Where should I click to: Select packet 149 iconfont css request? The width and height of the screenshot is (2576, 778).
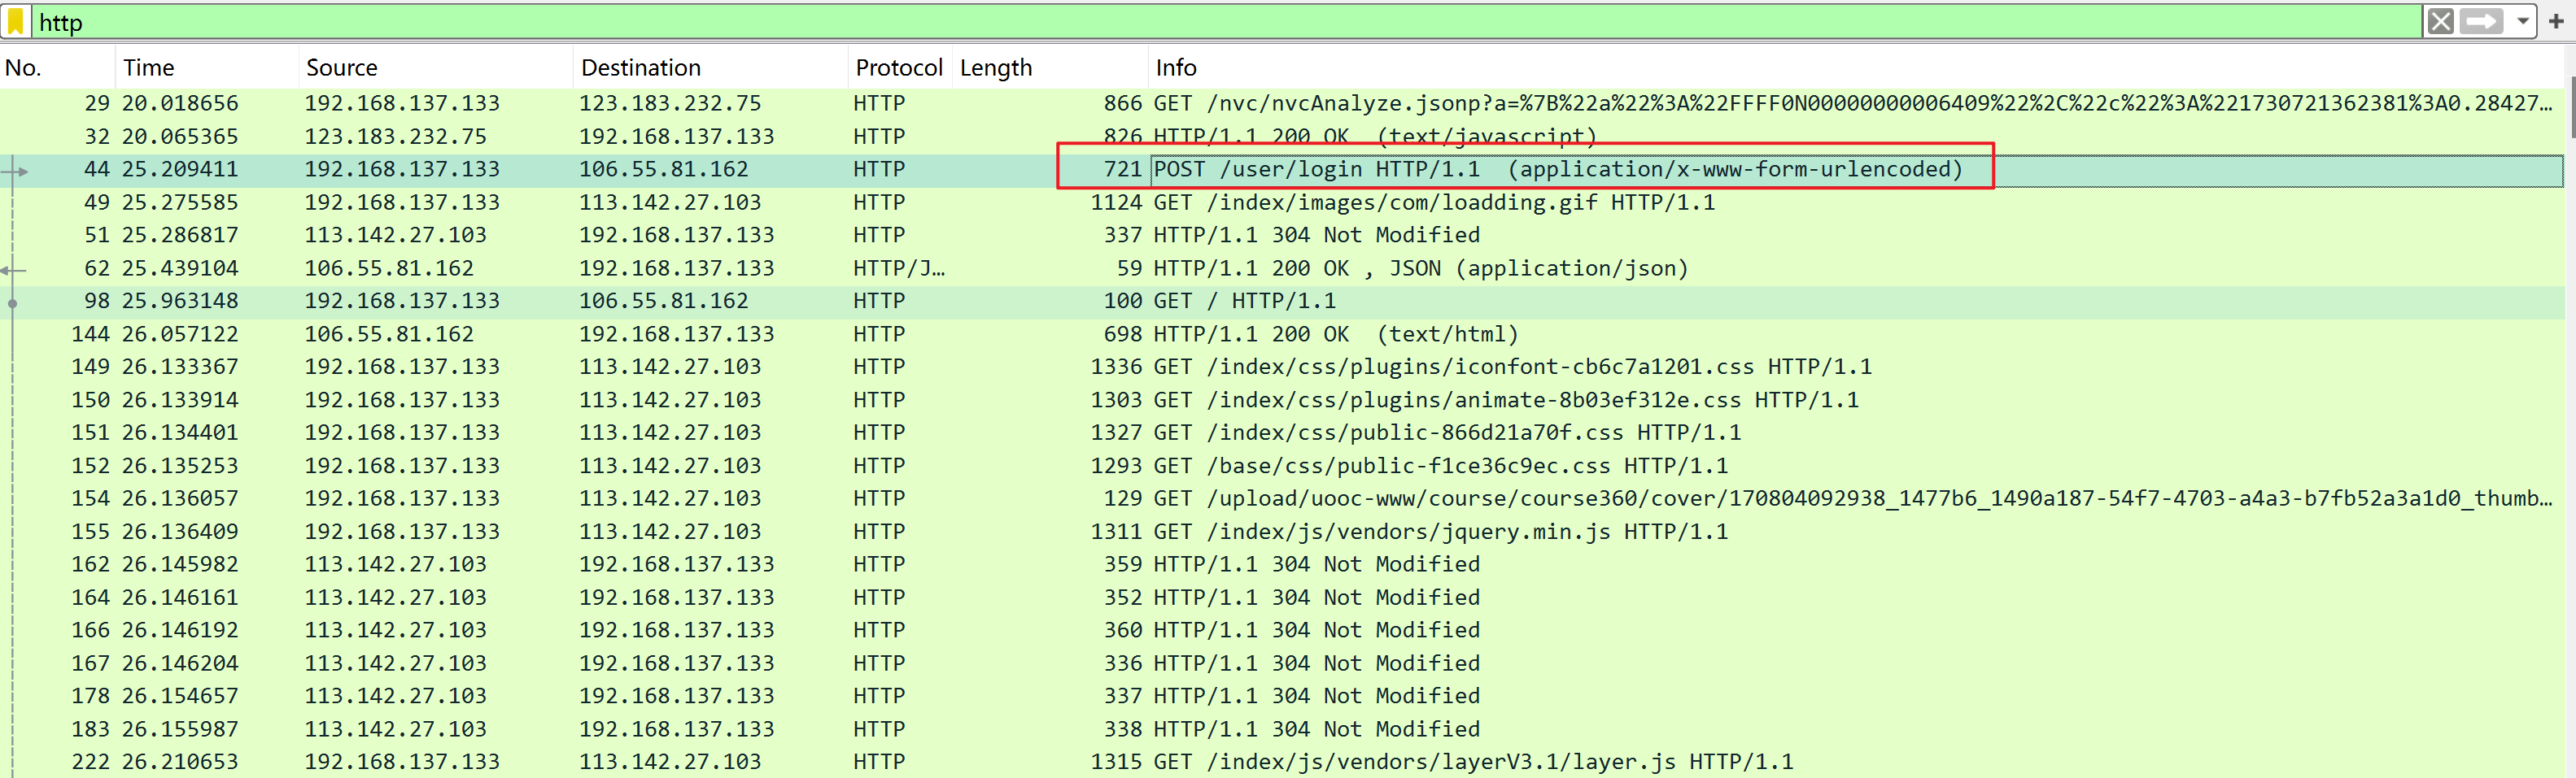pyautogui.click(x=1281, y=367)
